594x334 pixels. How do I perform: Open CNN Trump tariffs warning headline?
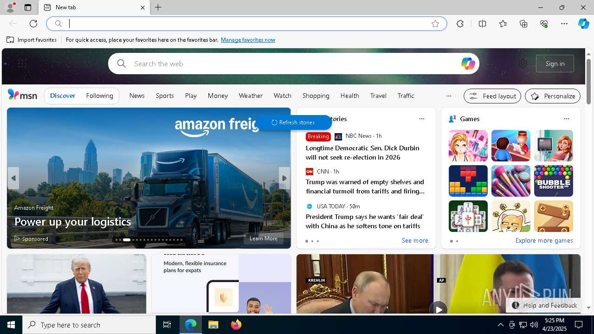365,186
